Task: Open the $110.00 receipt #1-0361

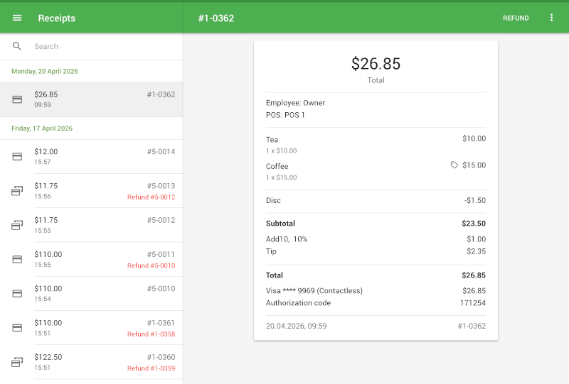Action: tap(91, 327)
